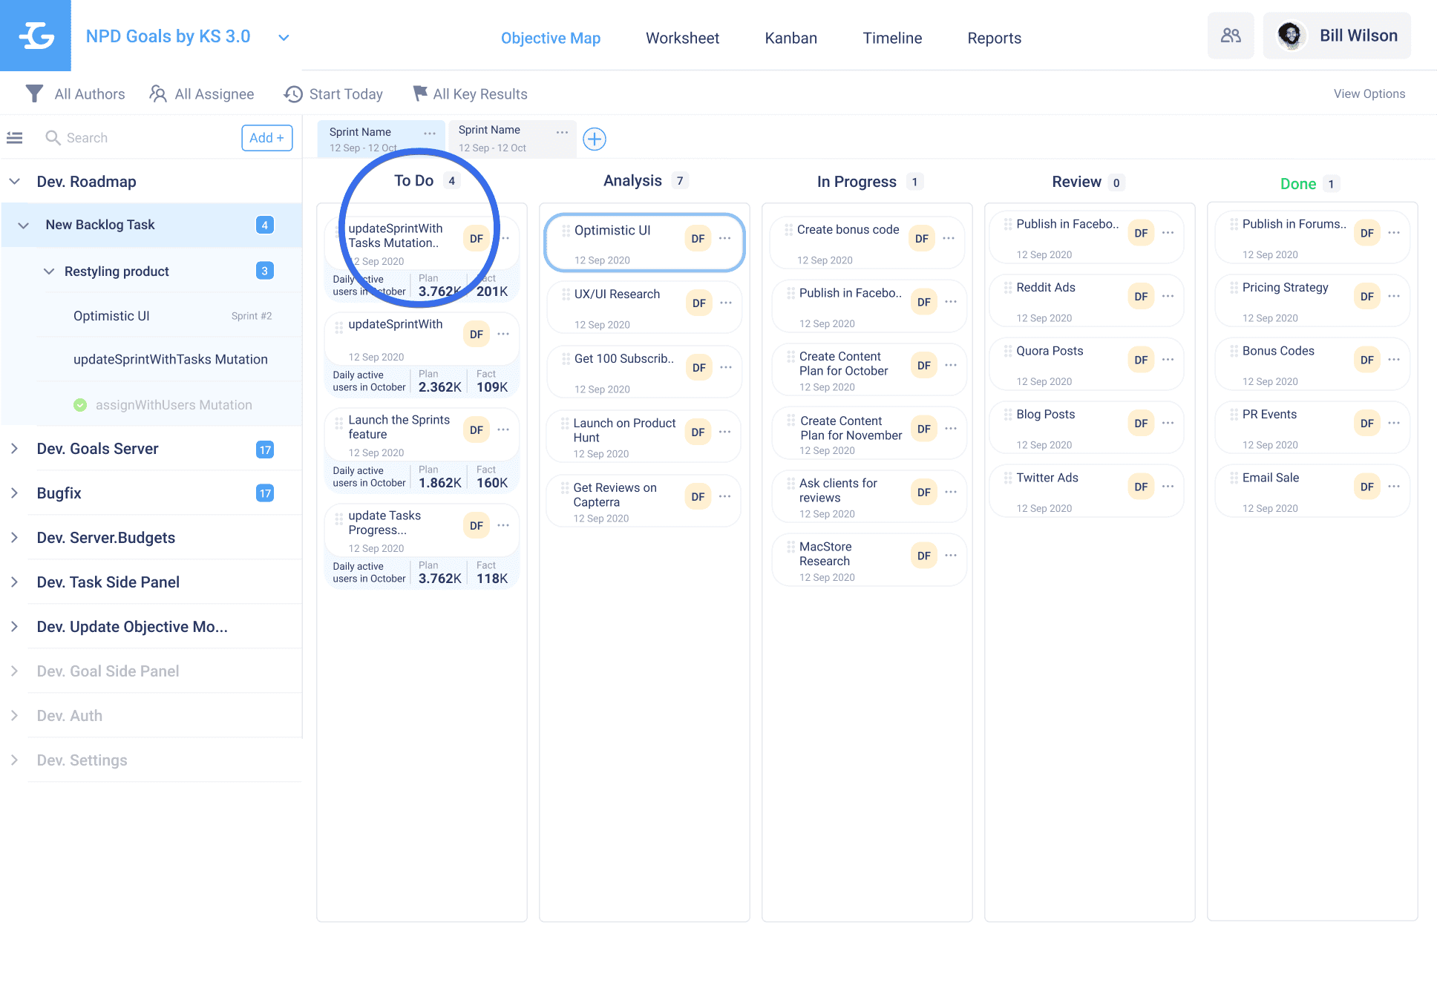Toggle the Reddit Ads checkbox
The height and width of the screenshot is (994, 1437).
(x=1004, y=288)
